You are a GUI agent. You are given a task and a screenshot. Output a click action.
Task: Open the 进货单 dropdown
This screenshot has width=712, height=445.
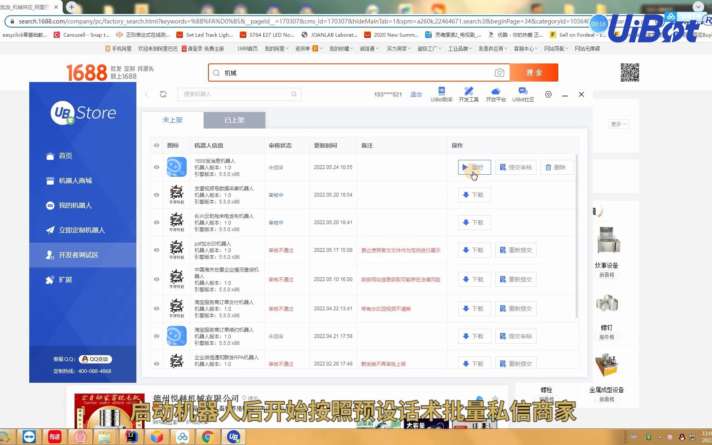point(308,48)
